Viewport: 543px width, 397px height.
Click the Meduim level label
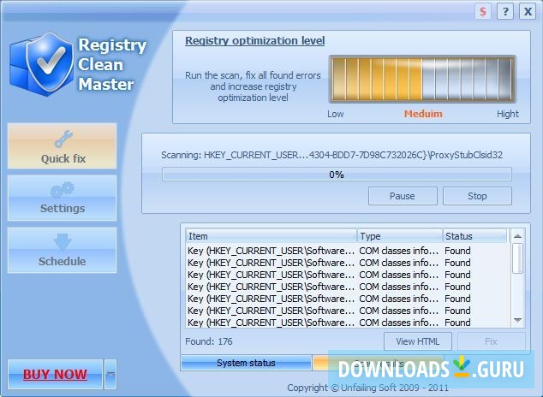coord(423,114)
